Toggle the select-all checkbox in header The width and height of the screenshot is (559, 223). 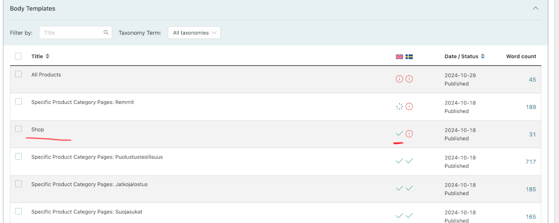point(18,56)
